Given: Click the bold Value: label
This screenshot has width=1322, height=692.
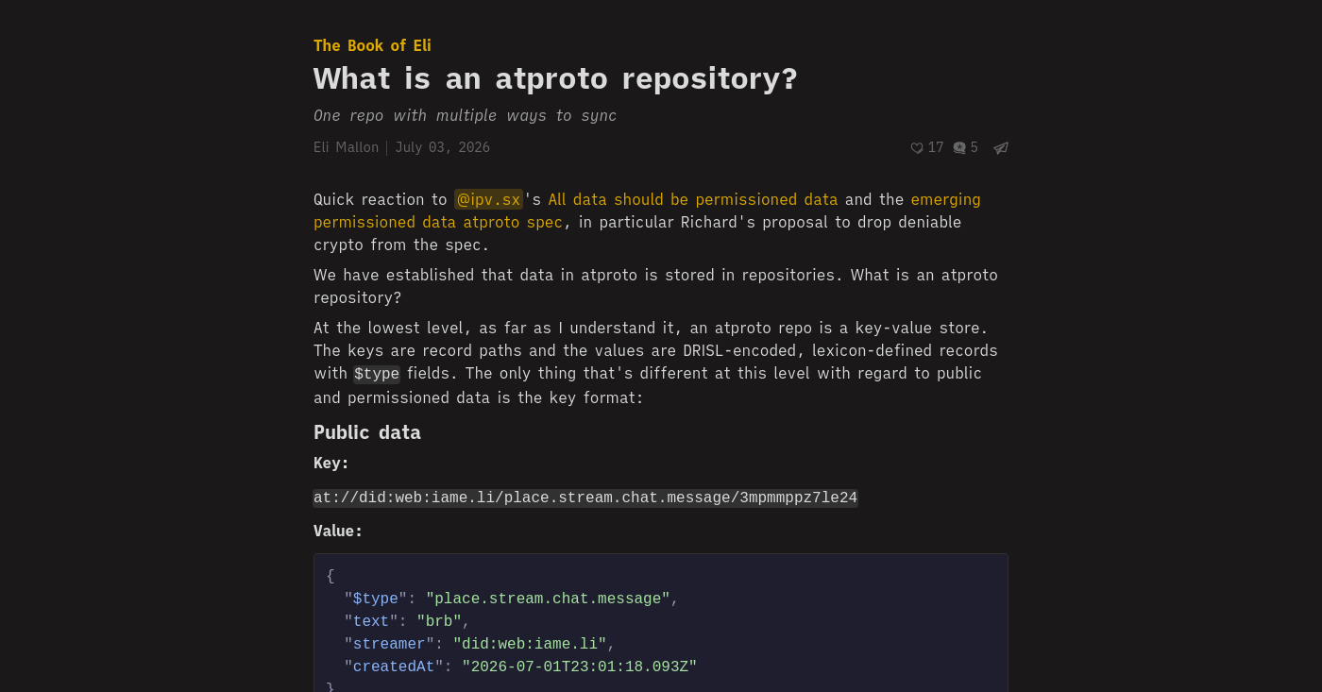Looking at the screenshot, I should 338,531.
